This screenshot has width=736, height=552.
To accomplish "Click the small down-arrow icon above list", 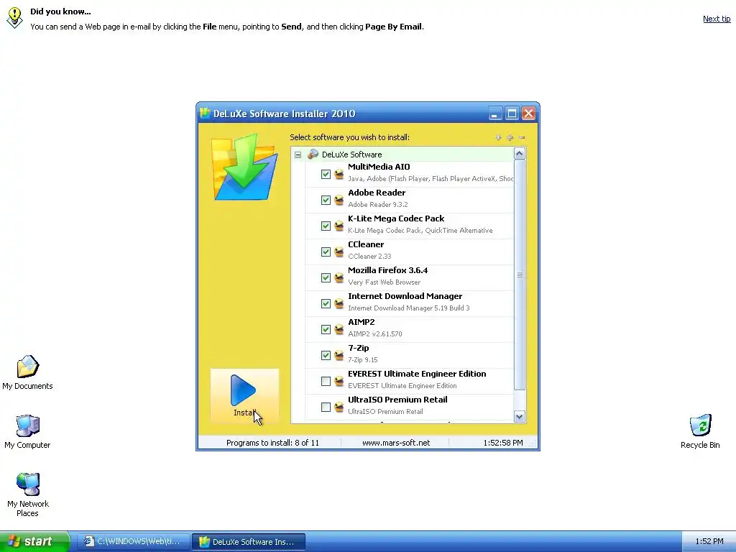I will tap(498, 137).
